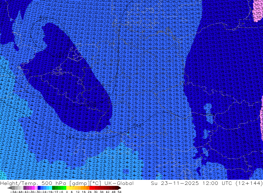The image size is (263, 193).
Task: Click the '-54' legend scale label
Action: [x=13, y=192]
